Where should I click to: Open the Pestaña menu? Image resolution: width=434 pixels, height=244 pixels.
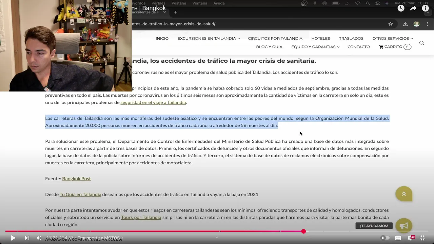[x=179, y=3]
